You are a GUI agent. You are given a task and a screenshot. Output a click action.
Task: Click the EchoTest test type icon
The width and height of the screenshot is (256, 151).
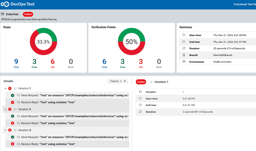2,14
